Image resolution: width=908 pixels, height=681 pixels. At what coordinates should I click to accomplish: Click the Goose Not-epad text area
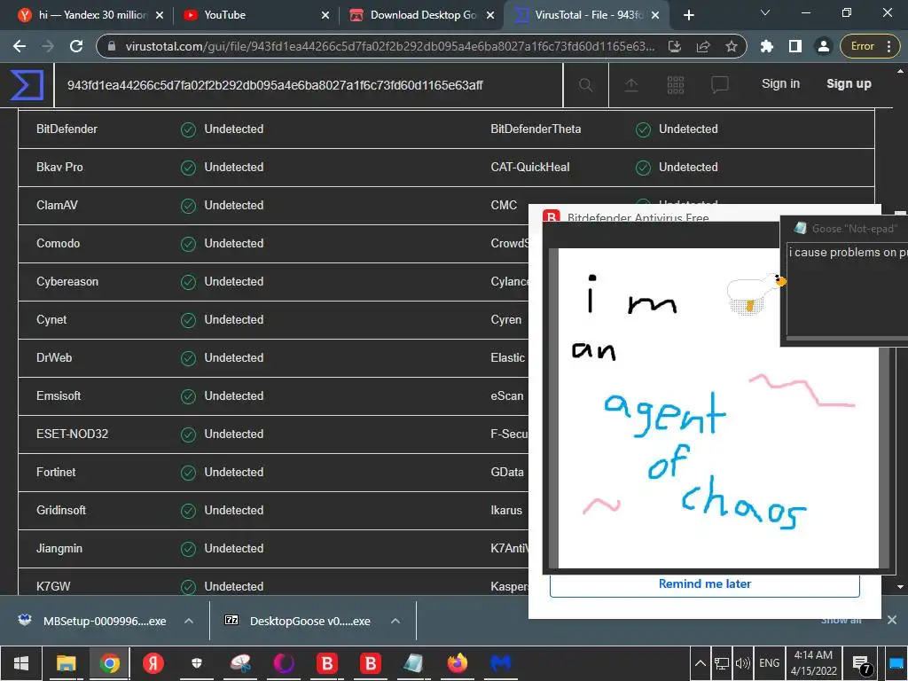coord(847,290)
